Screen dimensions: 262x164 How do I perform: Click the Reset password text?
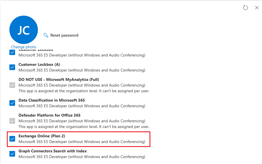[x=64, y=35]
